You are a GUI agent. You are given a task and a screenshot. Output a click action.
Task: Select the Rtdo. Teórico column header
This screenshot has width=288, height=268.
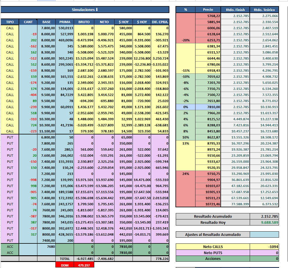(x=264, y=10)
